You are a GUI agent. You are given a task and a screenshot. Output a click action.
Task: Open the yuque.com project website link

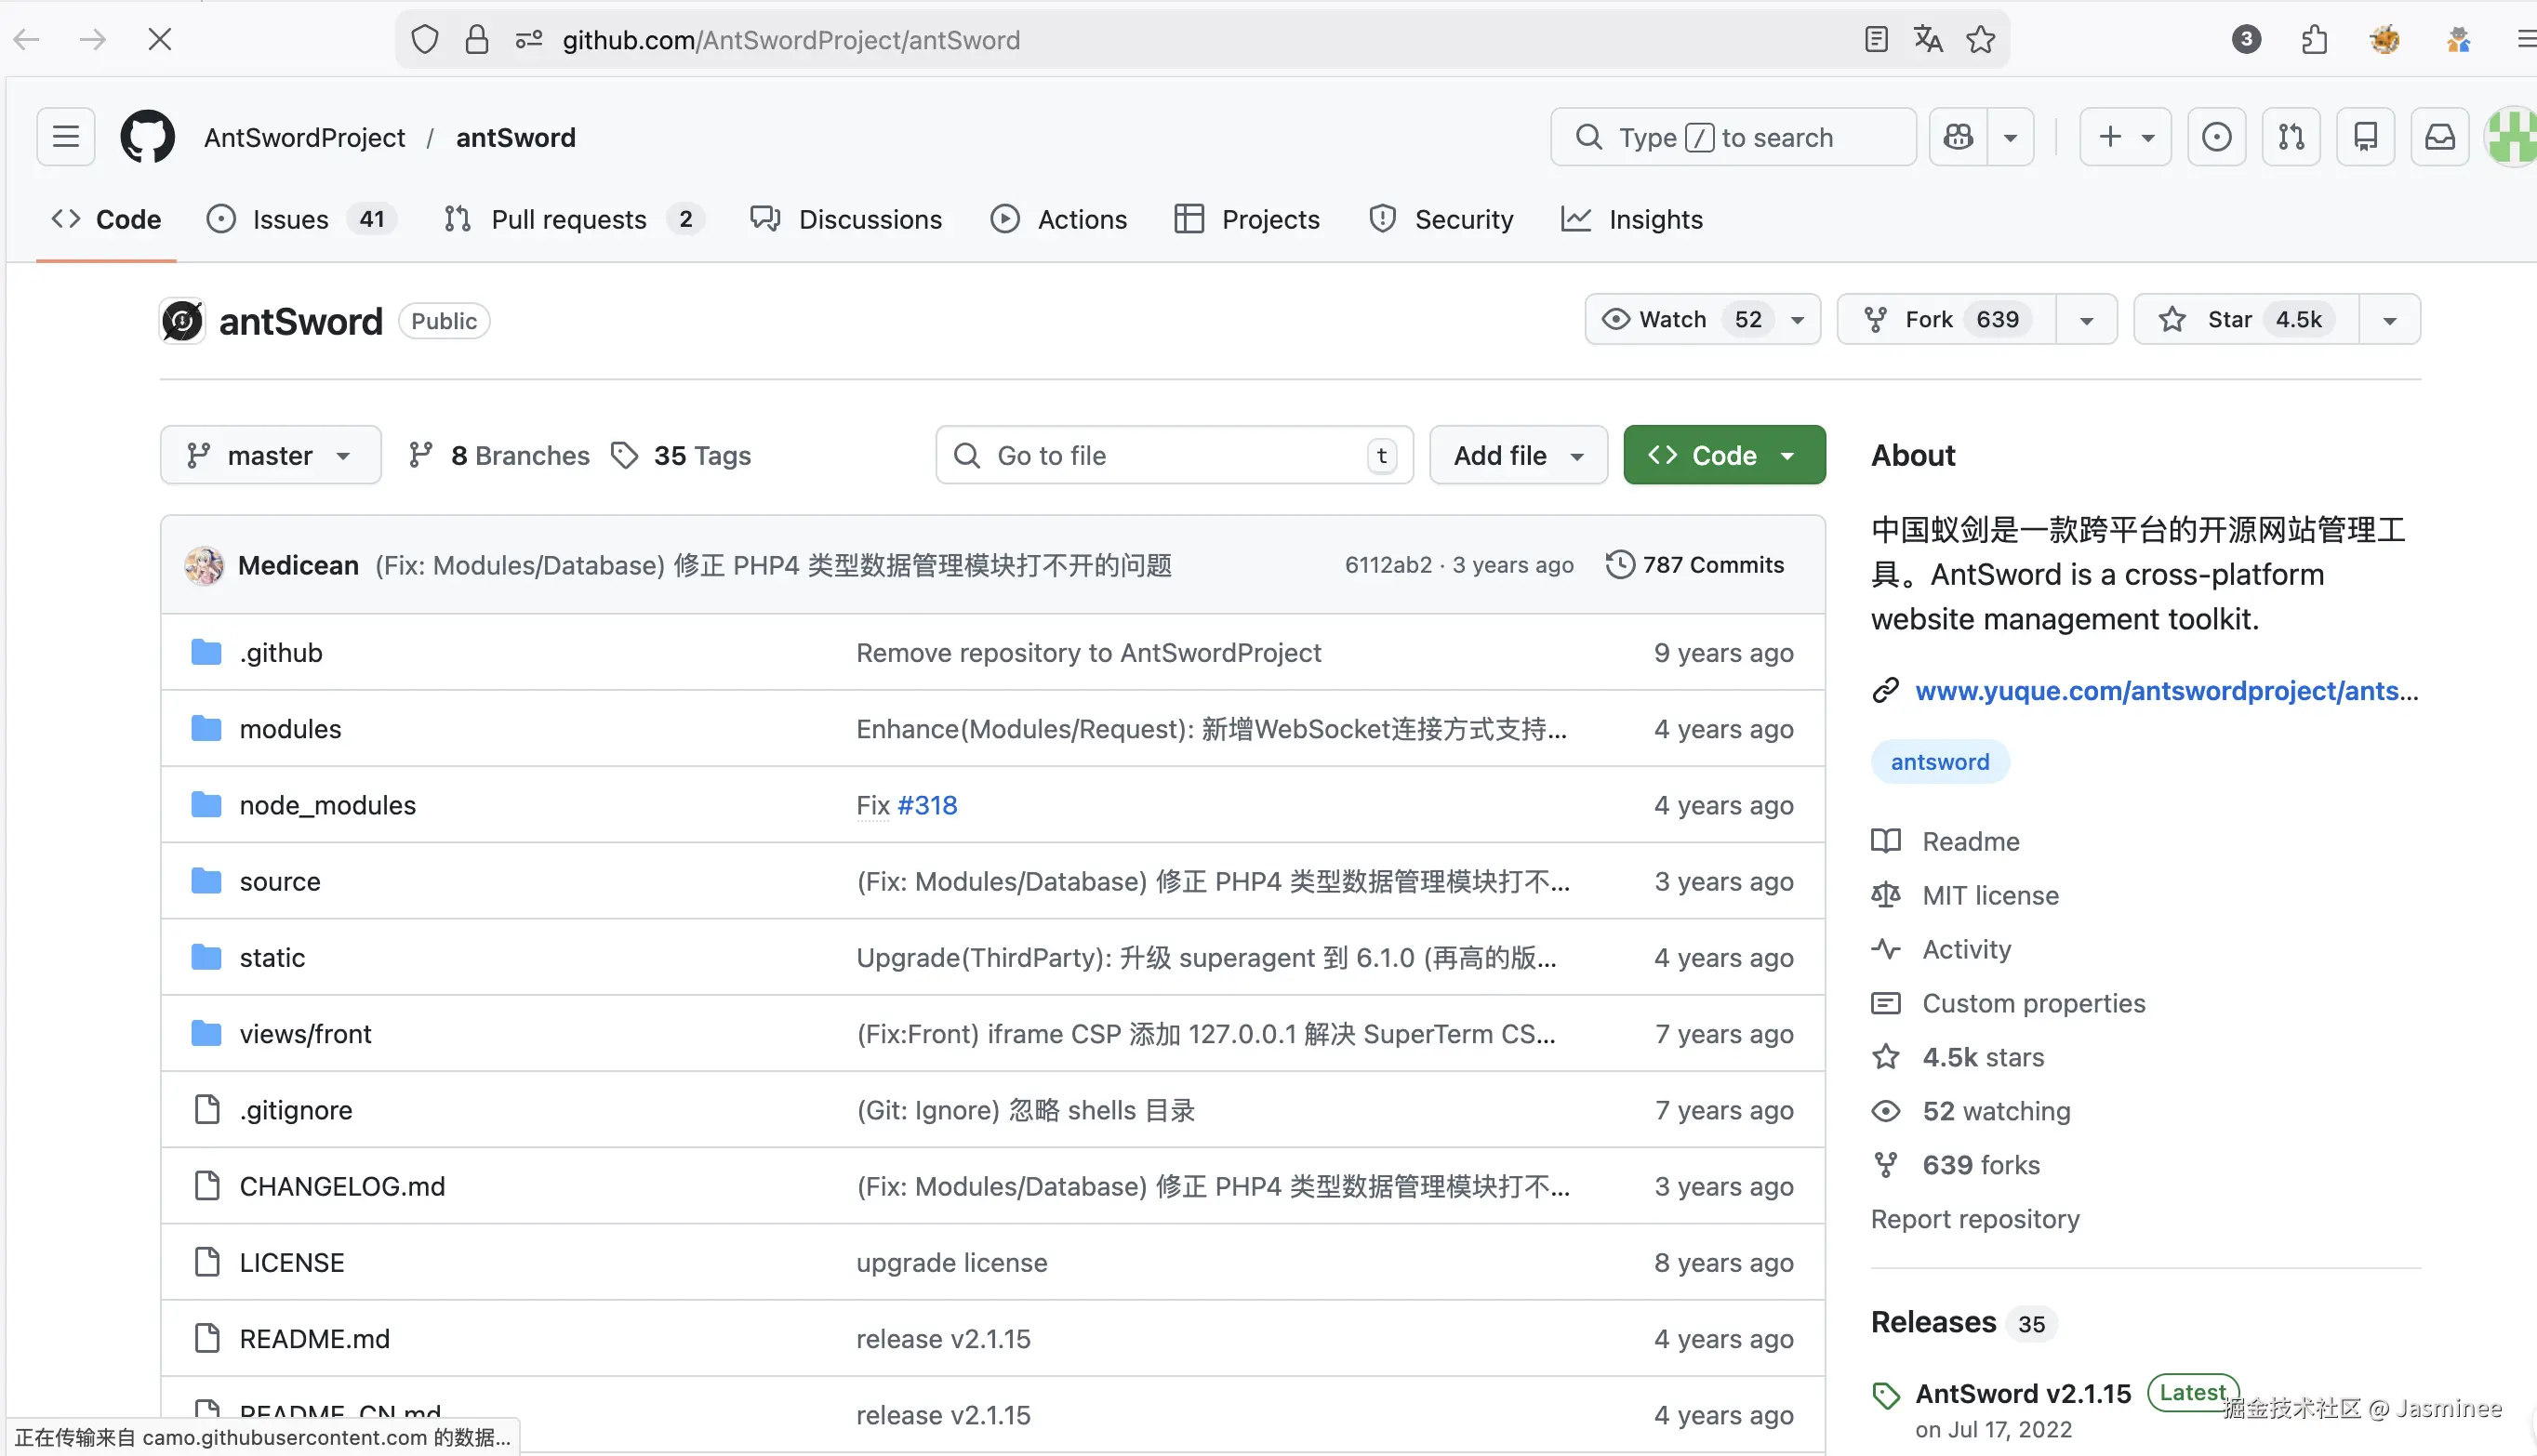2165,691
